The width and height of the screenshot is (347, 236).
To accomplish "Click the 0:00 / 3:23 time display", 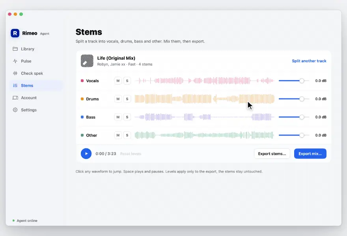I will click(x=106, y=154).
